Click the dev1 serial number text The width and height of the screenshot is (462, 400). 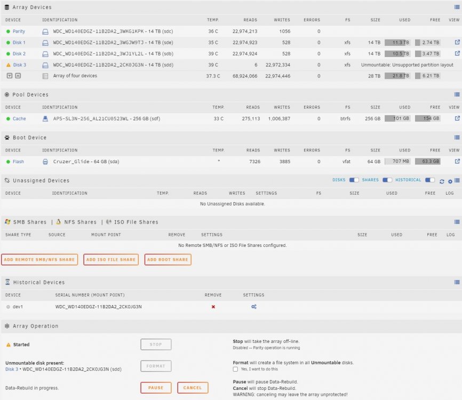pos(98,307)
